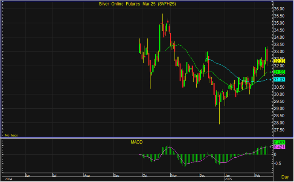Viewport: 294px width, 182px height.
Task: Open the Day interval selector
Action: click(x=285, y=176)
